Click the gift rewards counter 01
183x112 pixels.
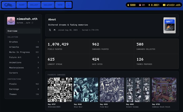pos(142,5)
